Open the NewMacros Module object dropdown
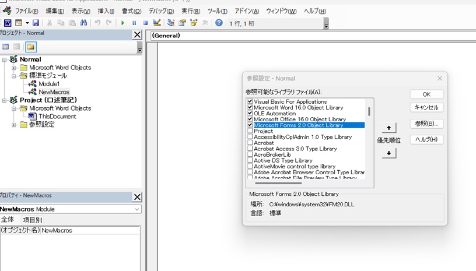476x271 pixels. pyautogui.click(x=137, y=209)
